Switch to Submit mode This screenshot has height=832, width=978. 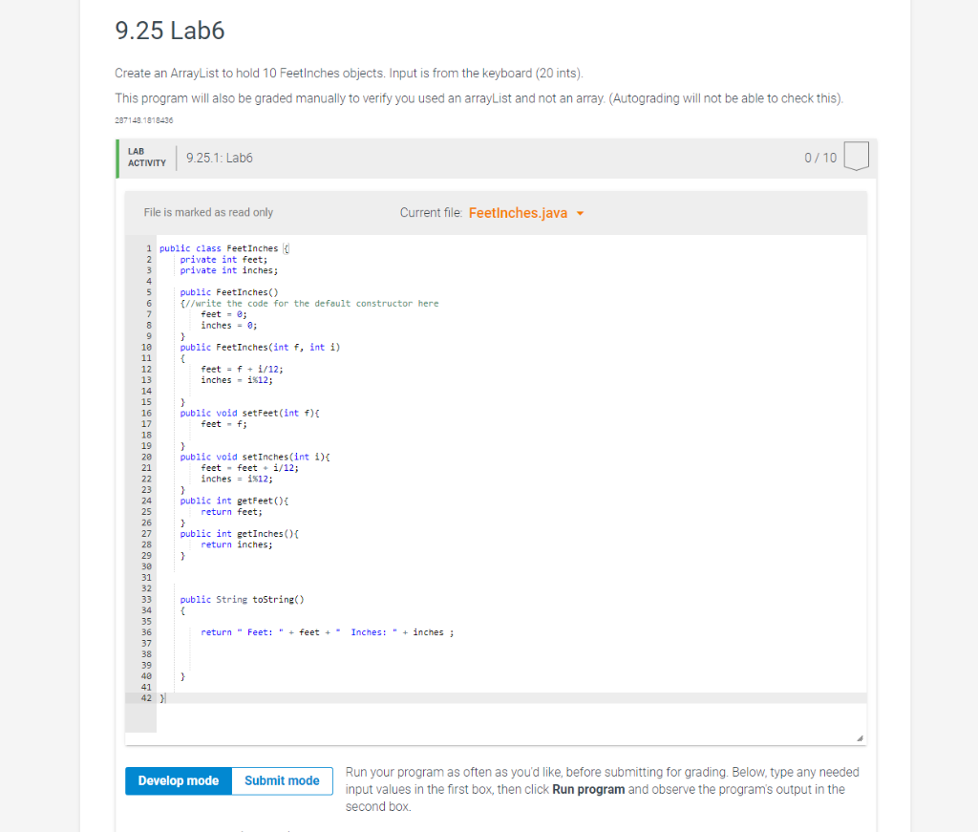pos(282,780)
